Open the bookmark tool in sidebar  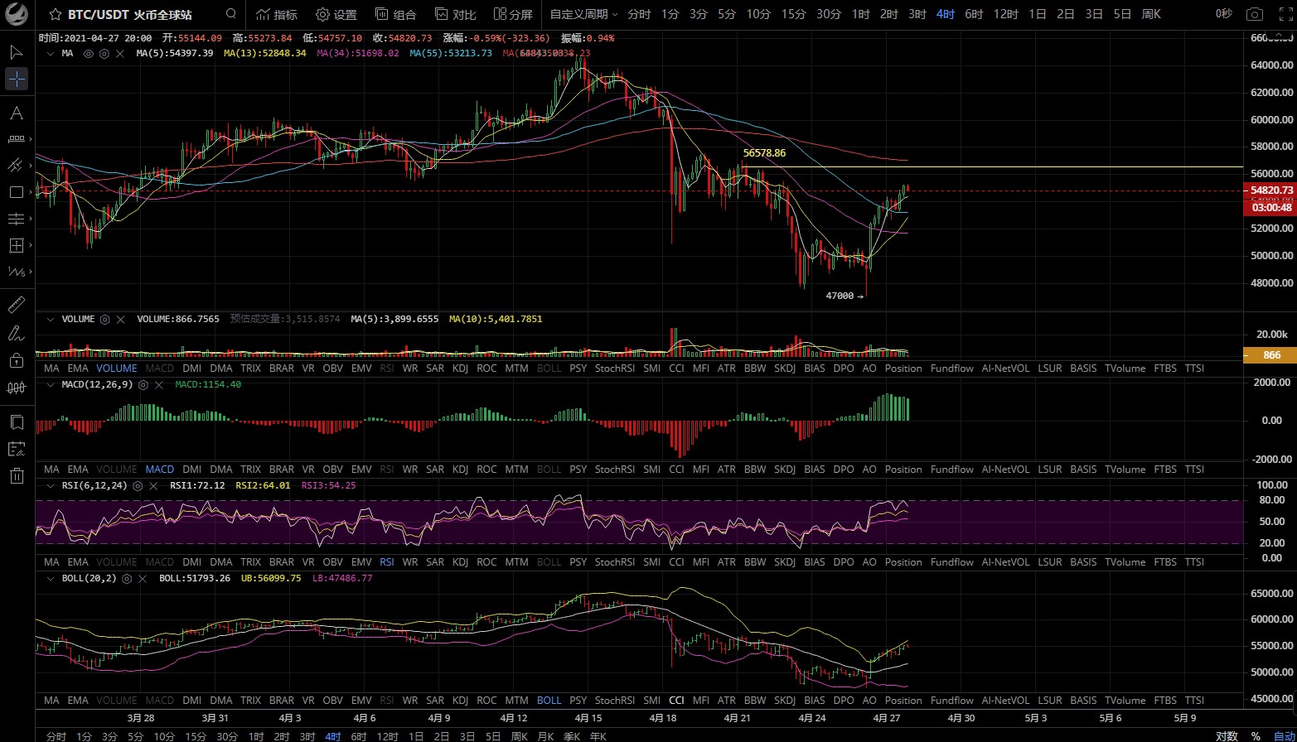(x=17, y=422)
